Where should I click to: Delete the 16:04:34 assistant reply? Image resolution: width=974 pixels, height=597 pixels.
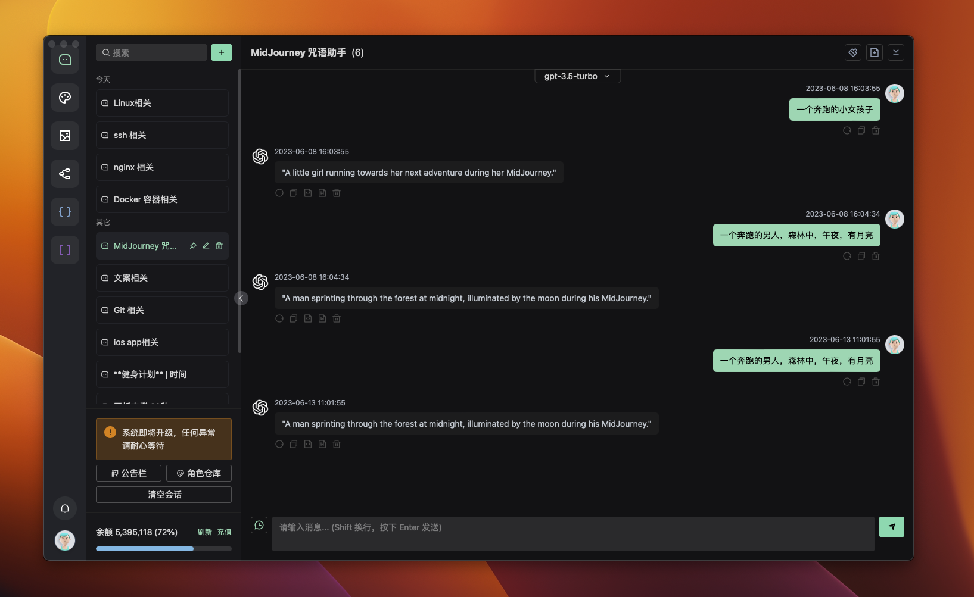tap(337, 318)
